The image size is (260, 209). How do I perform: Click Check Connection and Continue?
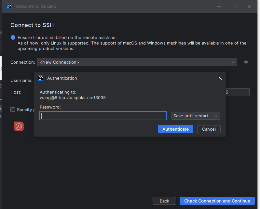(217, 201)
